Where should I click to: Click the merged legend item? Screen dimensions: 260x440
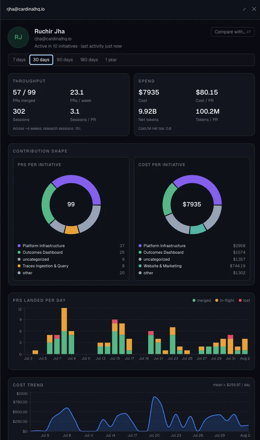[x=202, y=300]
